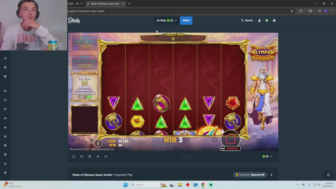Click the header Search button
The image size is (336, 189).
[x=247, y=20]
